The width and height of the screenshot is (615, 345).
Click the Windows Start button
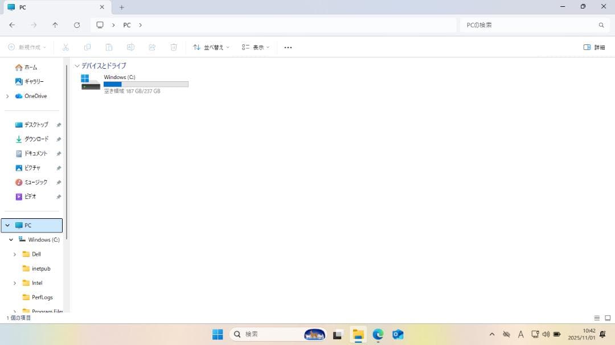(218, 334)
